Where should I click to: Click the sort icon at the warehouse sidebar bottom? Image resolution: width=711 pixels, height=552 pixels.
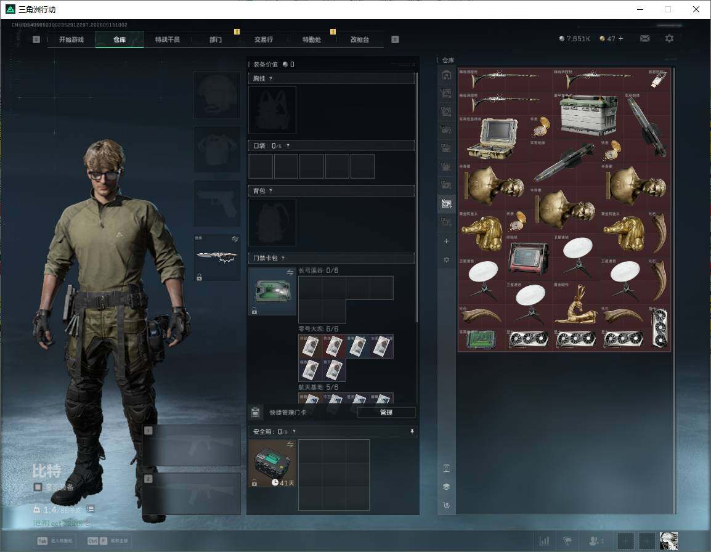(446, 505)
